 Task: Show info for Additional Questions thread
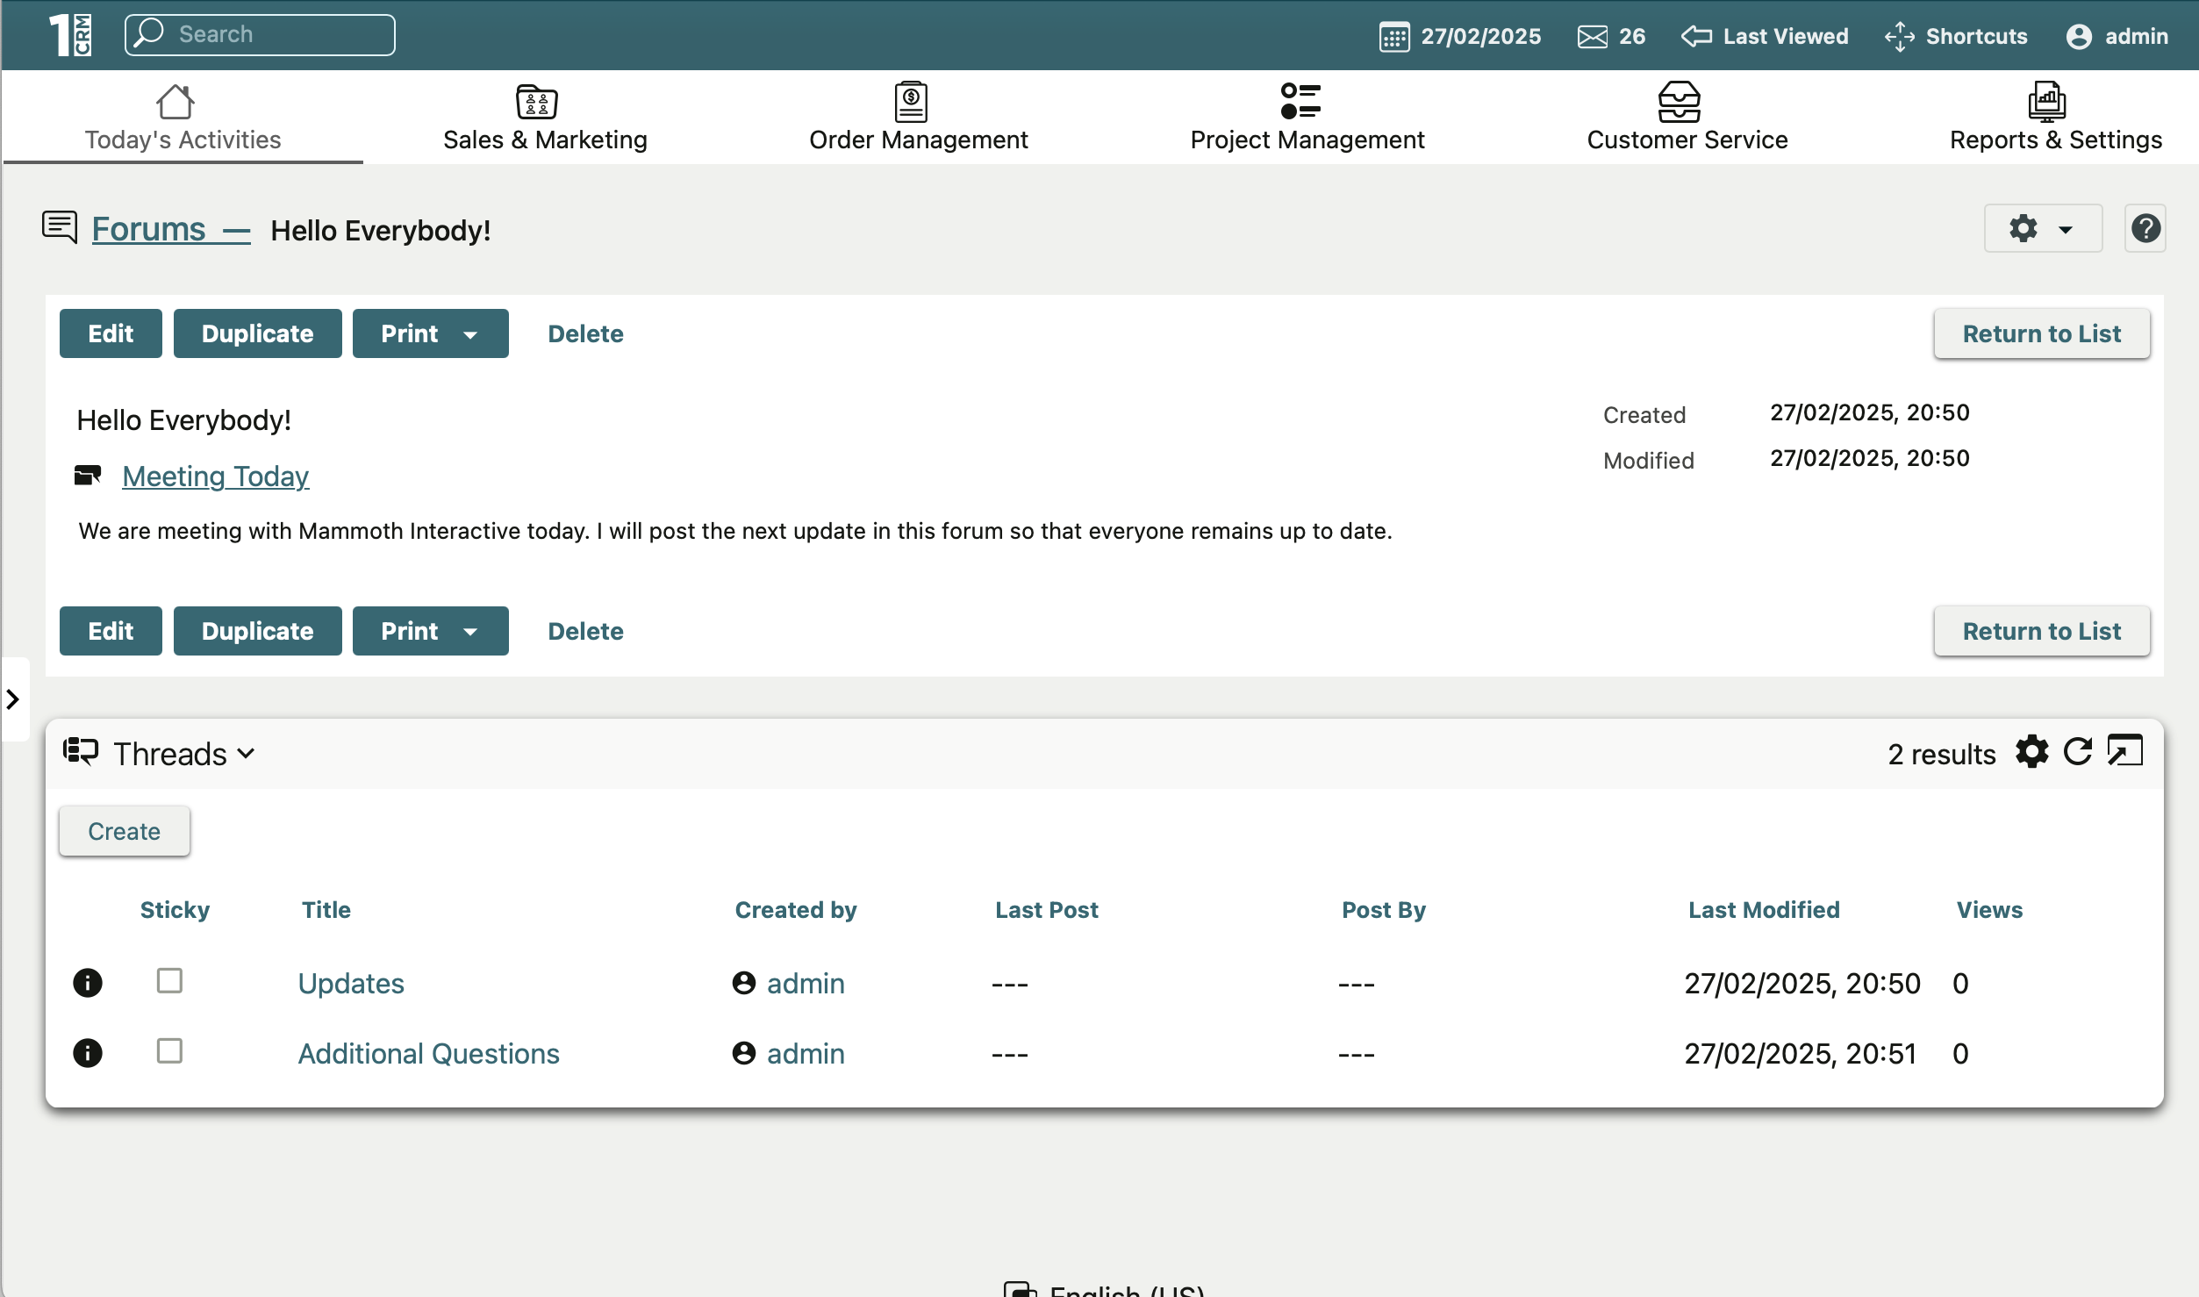[88, 1052]
